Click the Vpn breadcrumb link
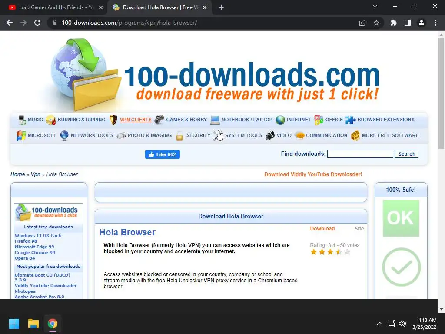Image resolution: width=445 pixels, height=334 pixels. click(x=36, y=174)
